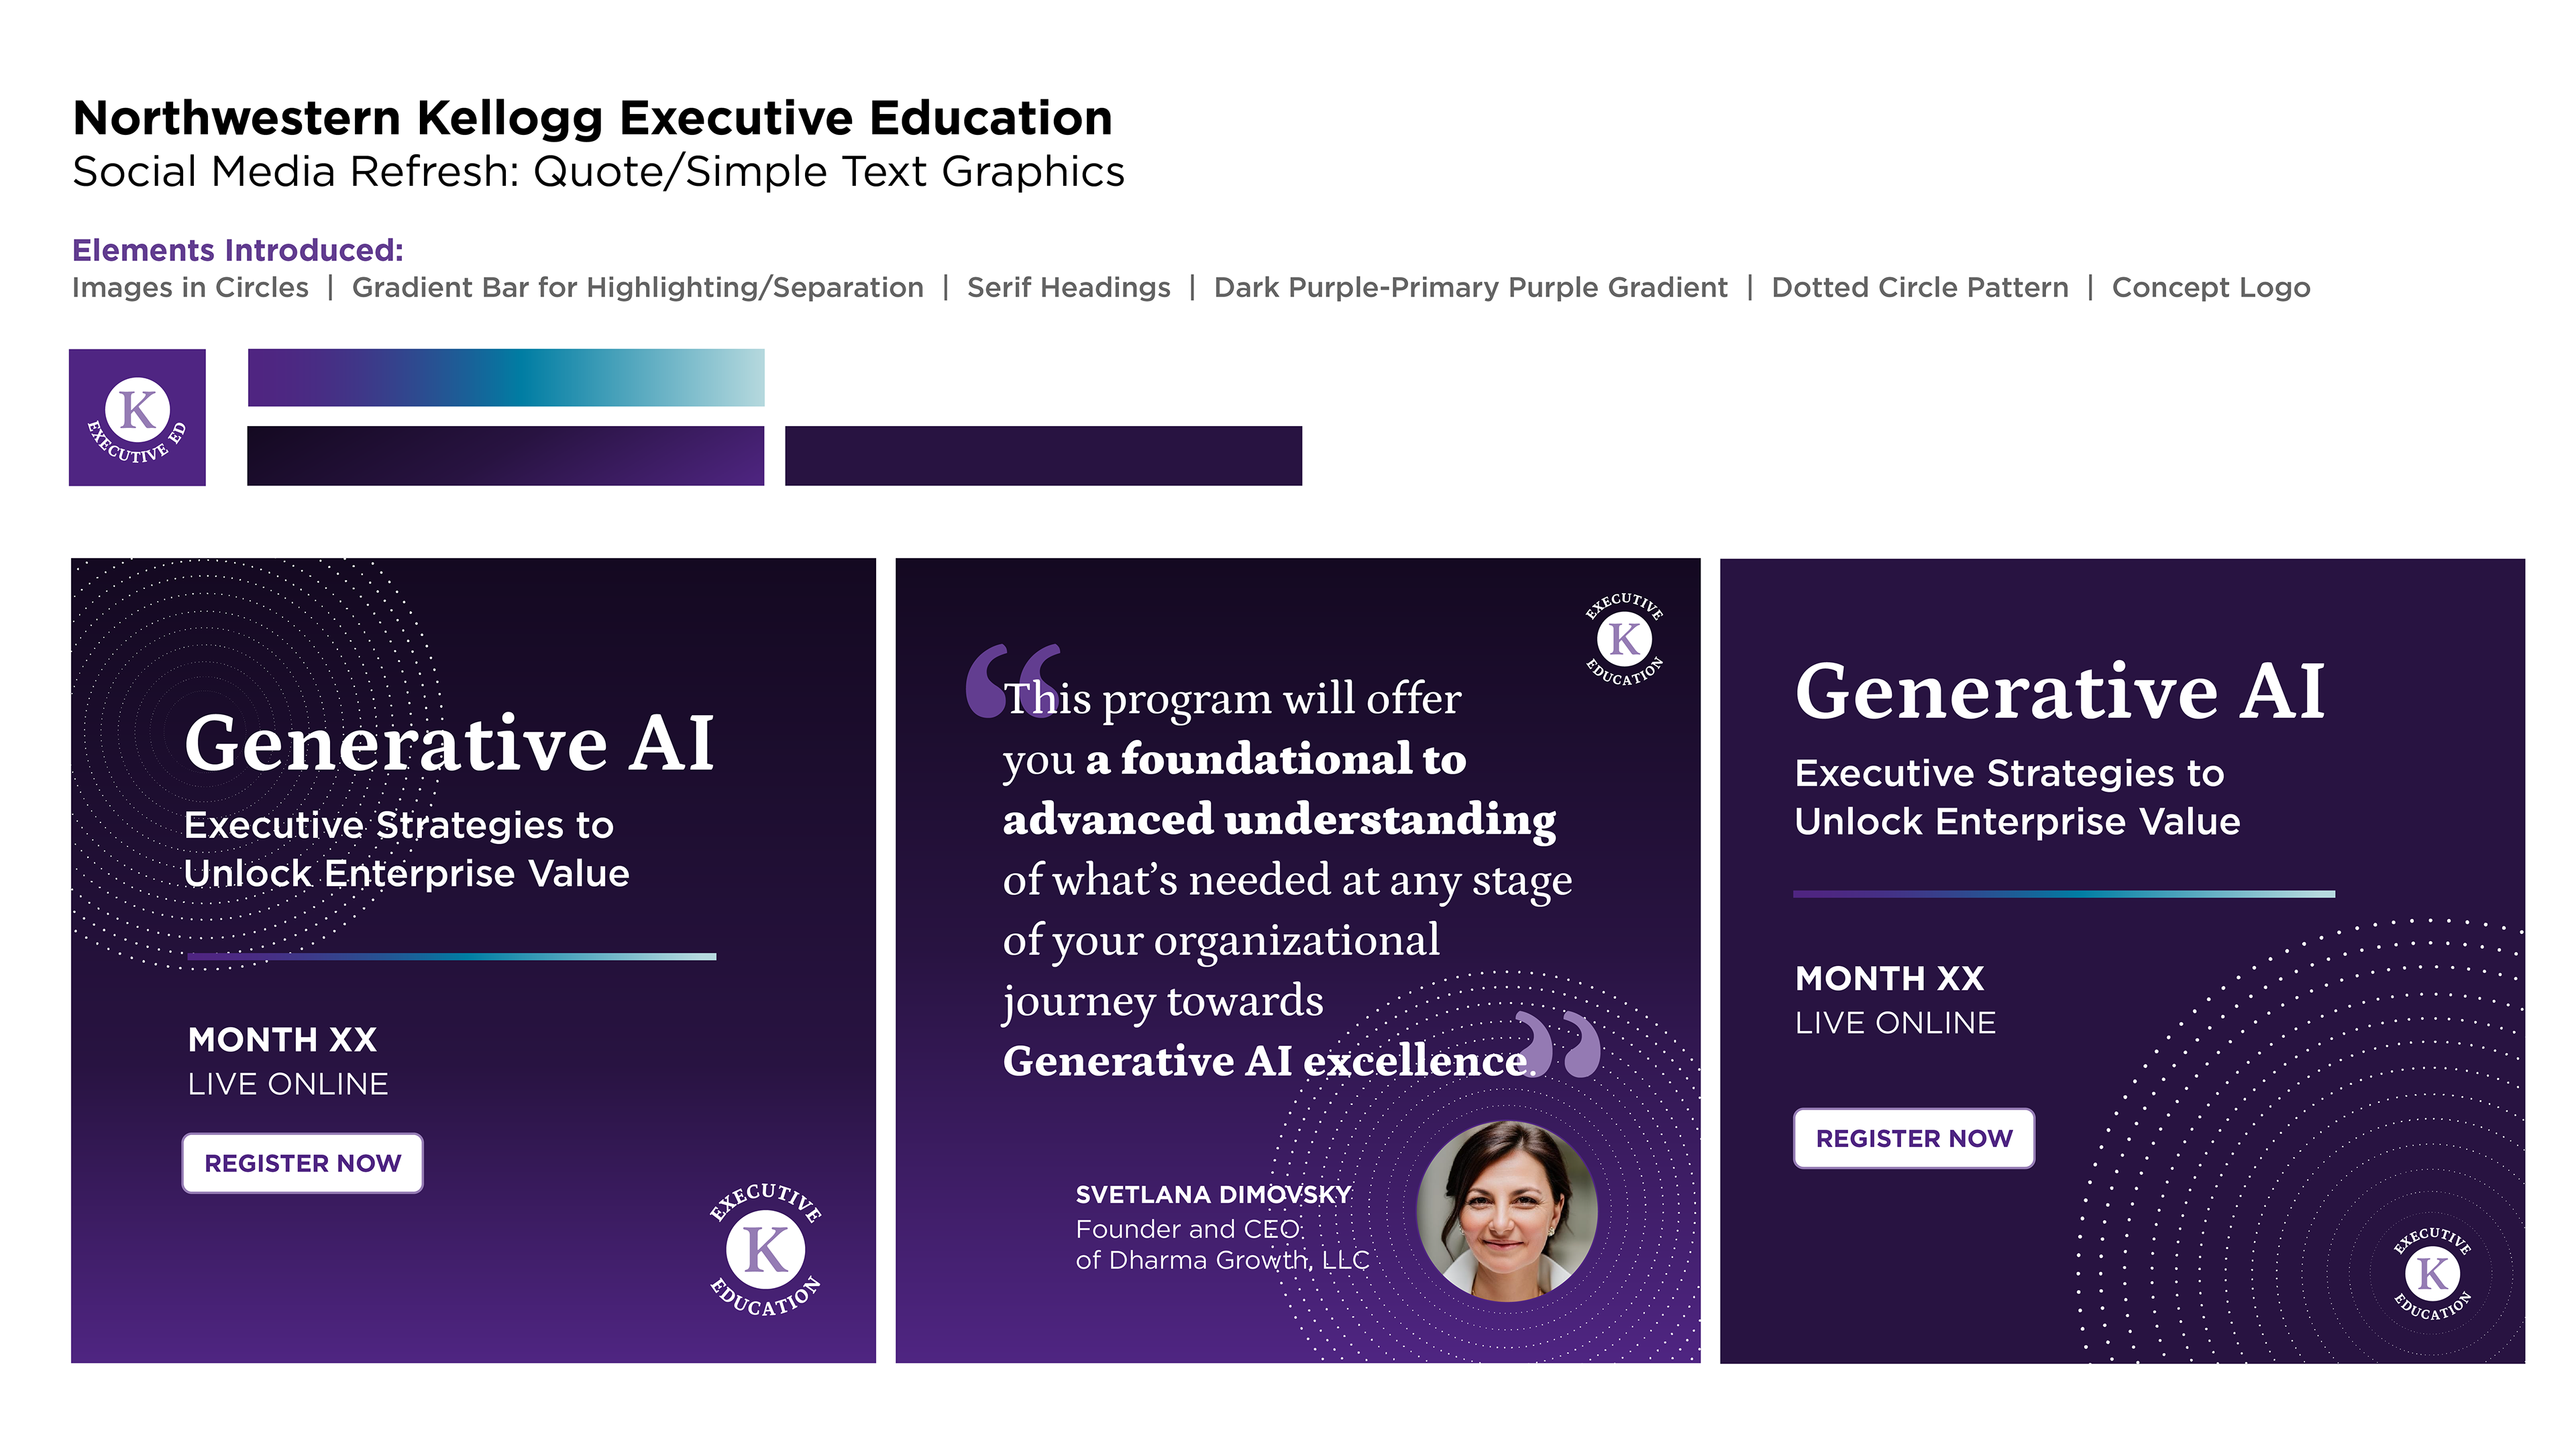Click the K Executive Education logo on left card
This screenshot has height=1449, width=2576.
click(x=766, y=1250)
